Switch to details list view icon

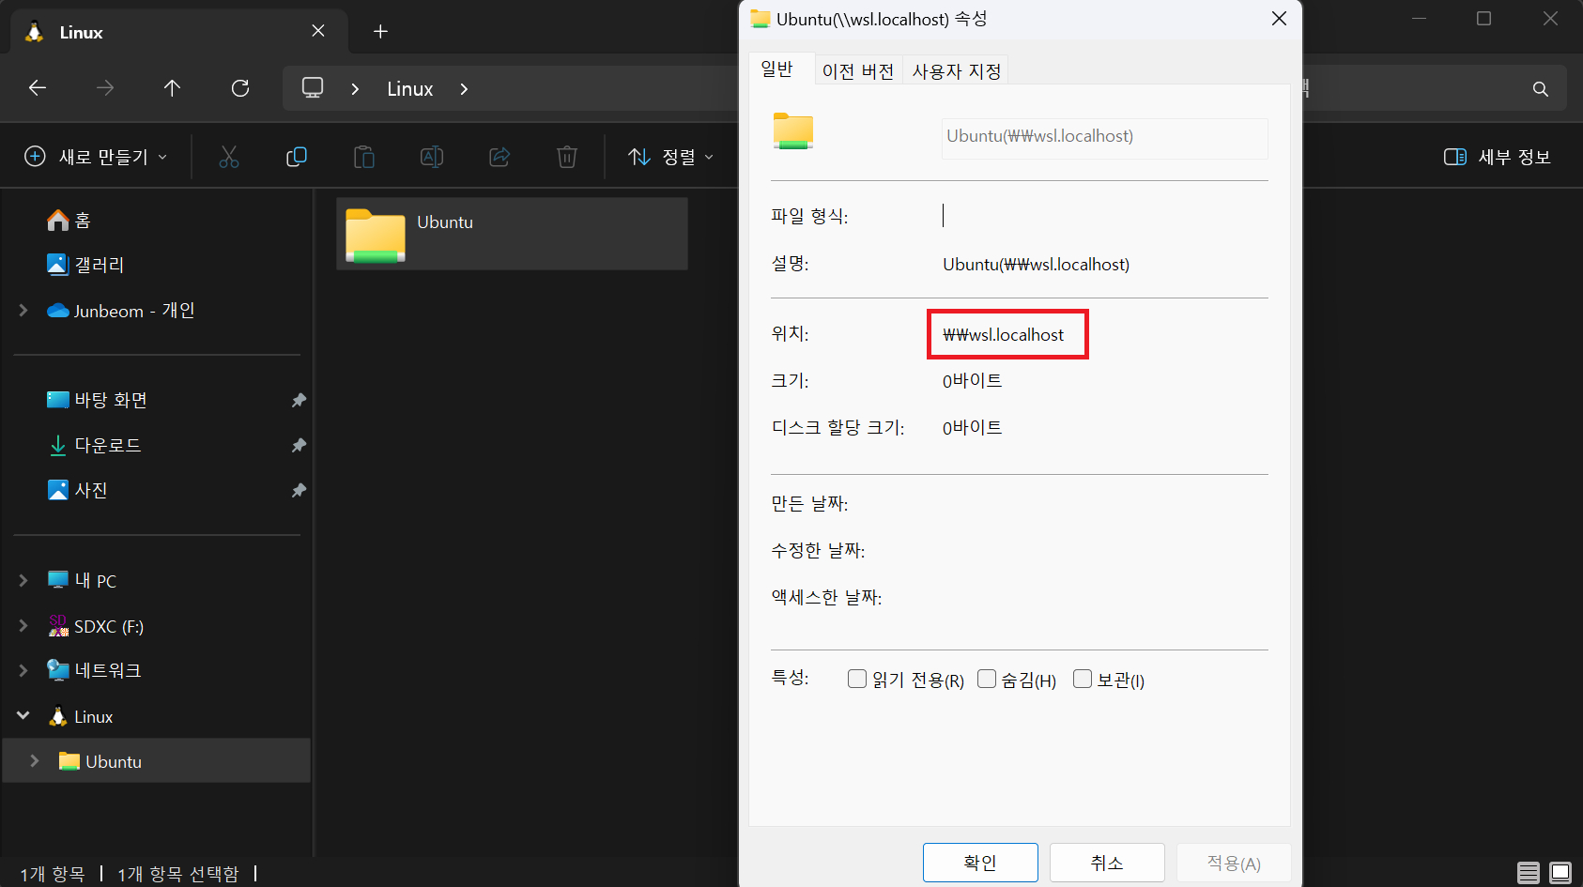point(1529,873)
